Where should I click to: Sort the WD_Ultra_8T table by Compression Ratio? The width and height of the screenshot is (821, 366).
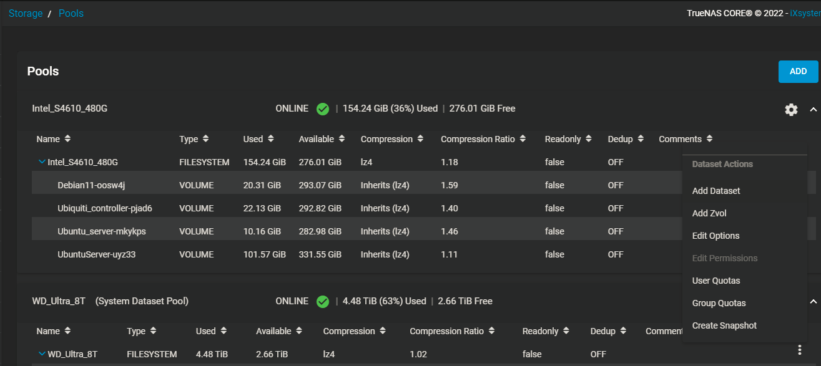pyautogui.click(x=453, y=331)
